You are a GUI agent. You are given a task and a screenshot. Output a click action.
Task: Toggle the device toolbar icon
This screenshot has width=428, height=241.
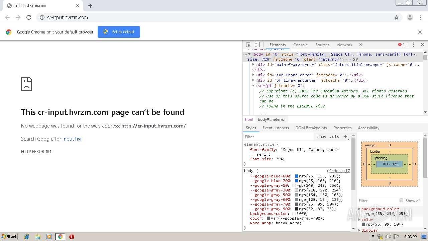[257, 45]
